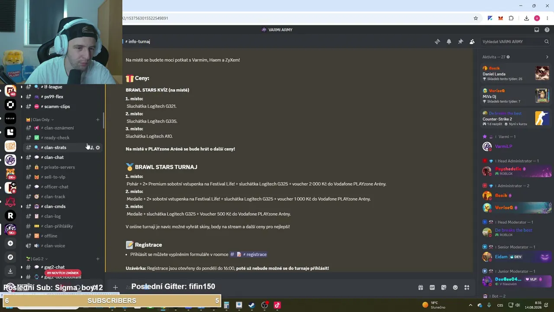
Task: Select the clan-strats channel
Action: (x=55, y=148)
